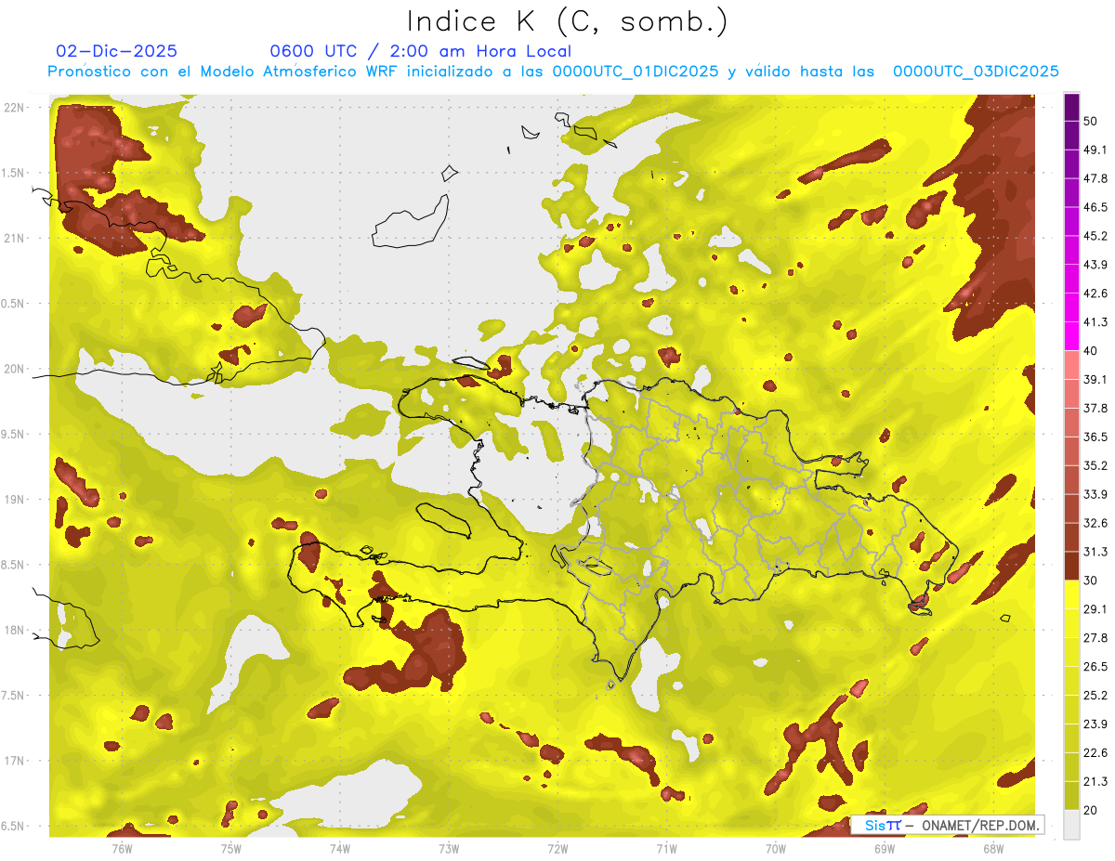Click the '8.5N' latitude label
Viewport: 1115px width, 861px height.
point(13,565)
